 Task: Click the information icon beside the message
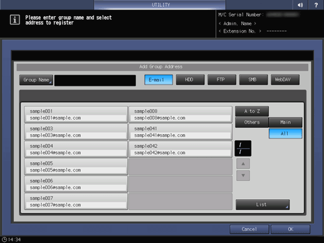(15, 20)
